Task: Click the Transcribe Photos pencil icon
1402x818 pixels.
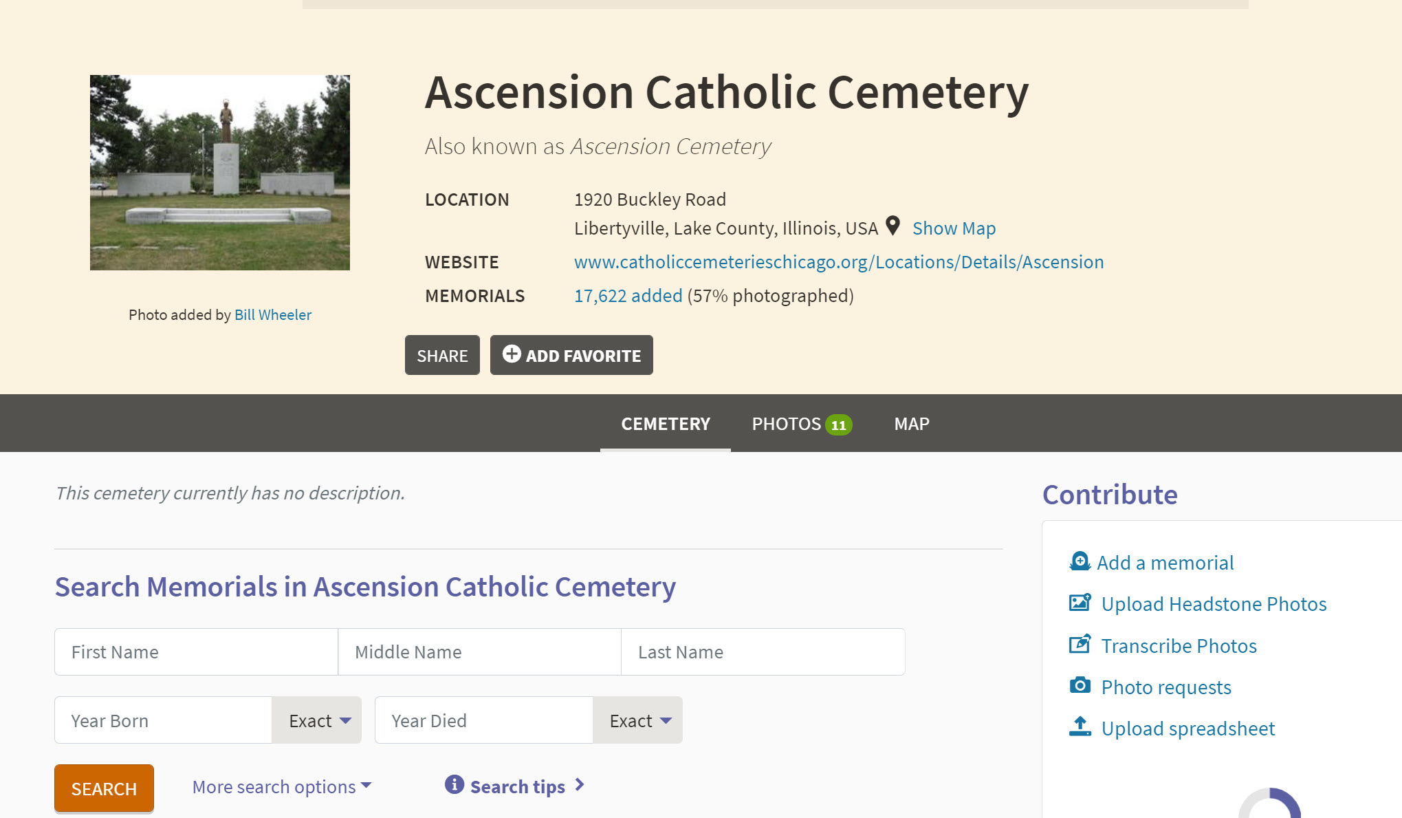Action: [1080, 645]
